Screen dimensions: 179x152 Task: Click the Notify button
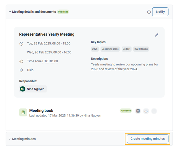click(x=160, y=12)
